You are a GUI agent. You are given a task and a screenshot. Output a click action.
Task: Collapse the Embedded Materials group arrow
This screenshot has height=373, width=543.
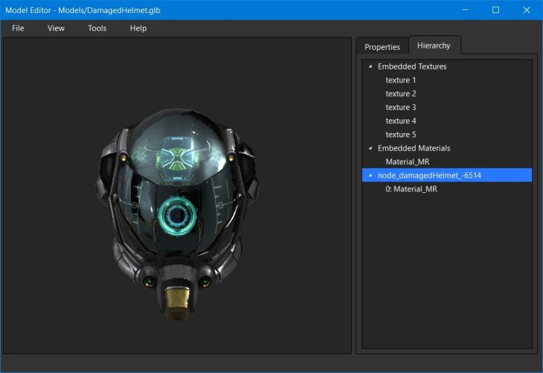coord(370,148)
